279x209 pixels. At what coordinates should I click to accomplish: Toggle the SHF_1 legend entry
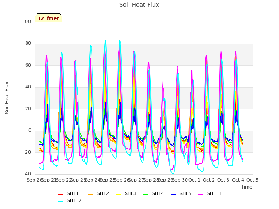tap(210, 193)
